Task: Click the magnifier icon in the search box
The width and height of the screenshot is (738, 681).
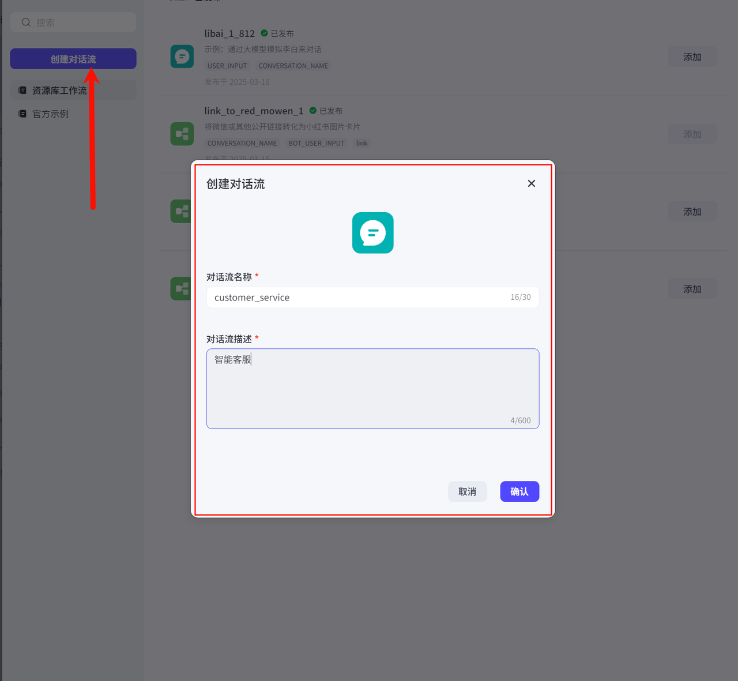Action: pos(26,22)
